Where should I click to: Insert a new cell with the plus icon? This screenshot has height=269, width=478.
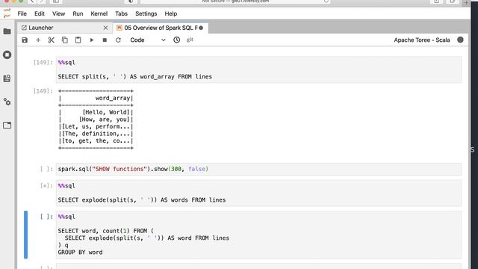pos(38,40)
